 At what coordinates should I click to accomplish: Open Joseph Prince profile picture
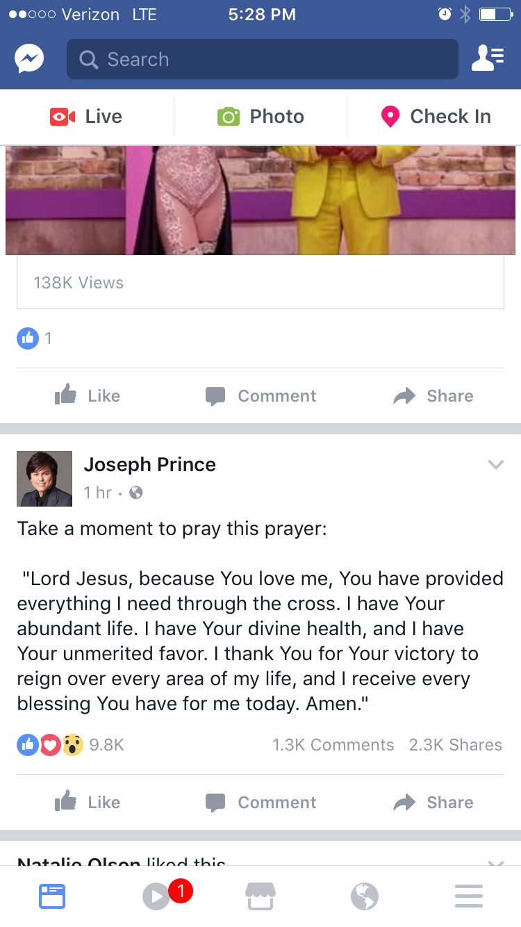click(44, 479)
